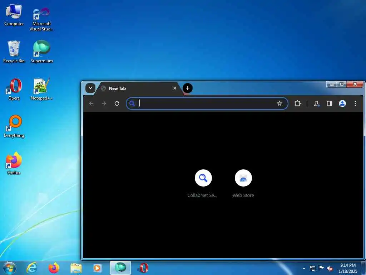366x275 pixels.
Task: Click the Supermium taskbar button
Action: click(120, 268)
